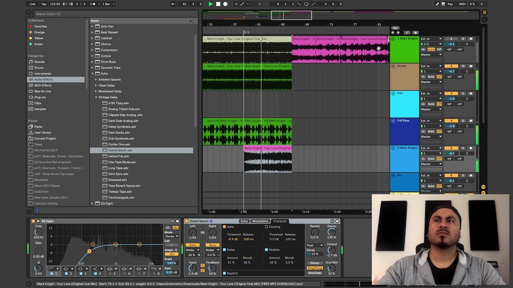Click the Sounds category icon

click(31, 62)
